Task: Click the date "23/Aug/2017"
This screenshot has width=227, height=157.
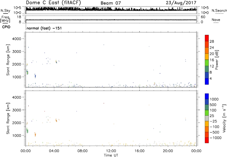Action: click(x=181, y=3)
